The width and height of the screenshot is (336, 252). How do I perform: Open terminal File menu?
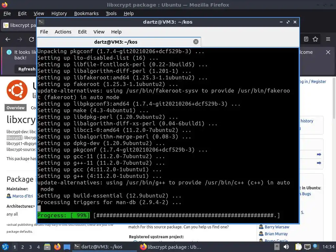44,32
